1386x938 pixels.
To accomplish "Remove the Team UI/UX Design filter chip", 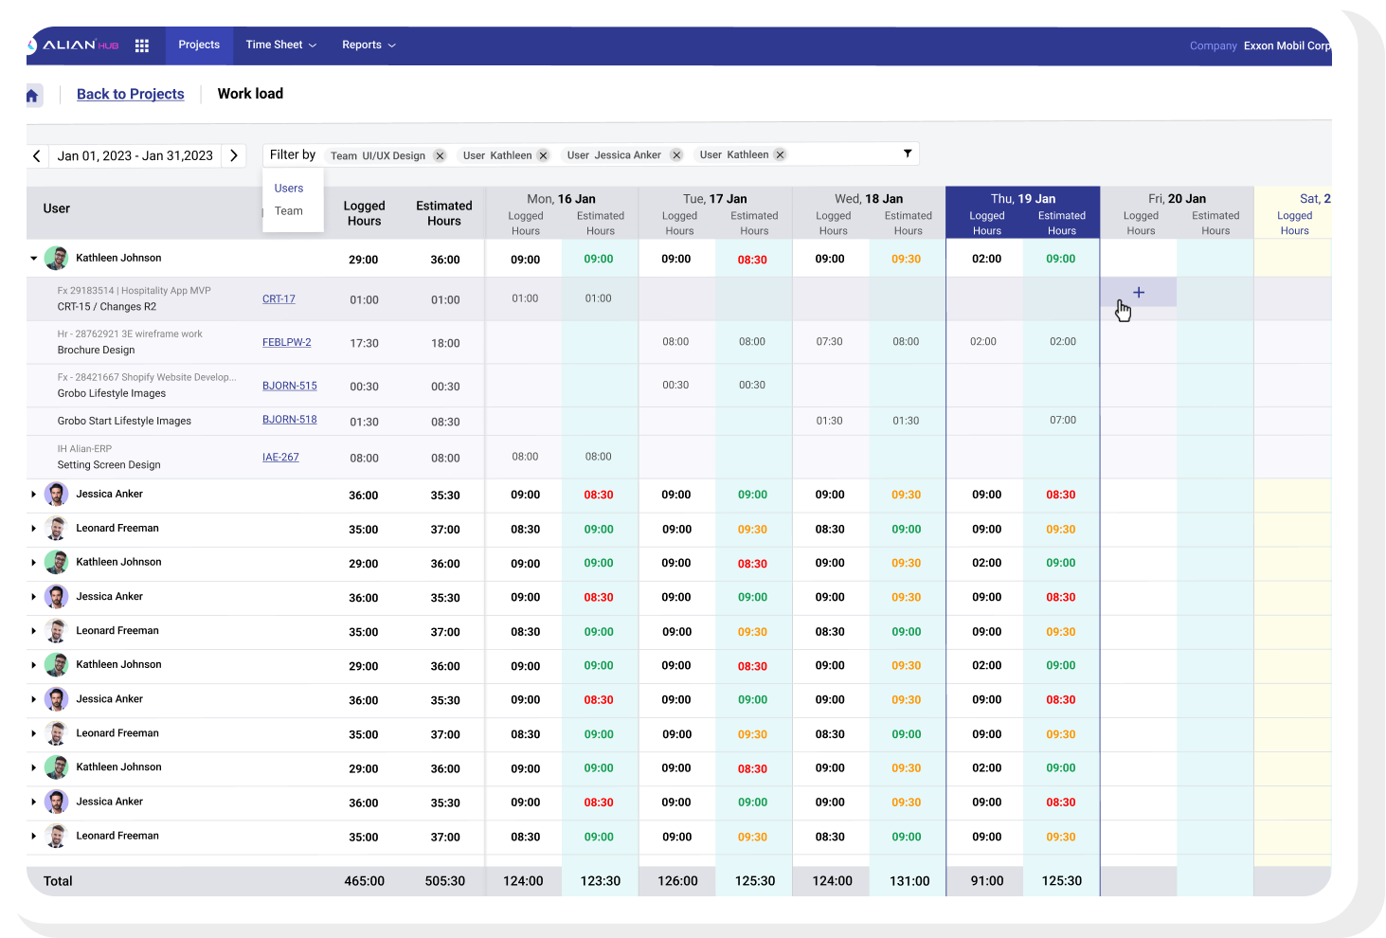I will tap(440, 155).
